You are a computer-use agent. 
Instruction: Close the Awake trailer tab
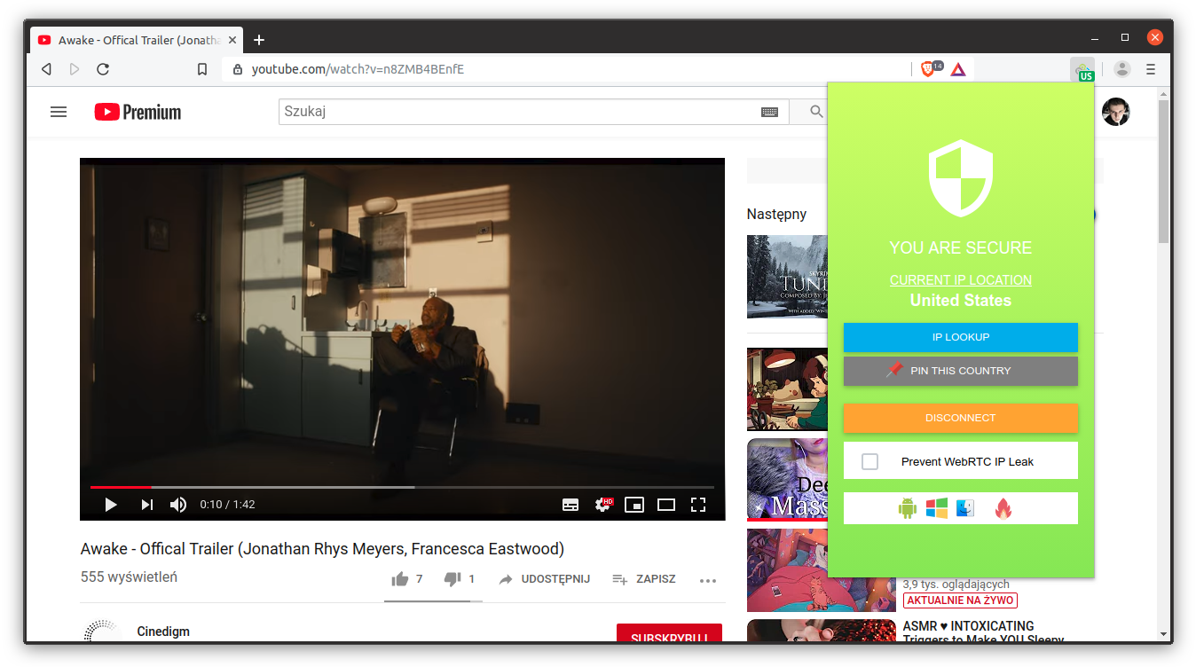pos(233,40)
